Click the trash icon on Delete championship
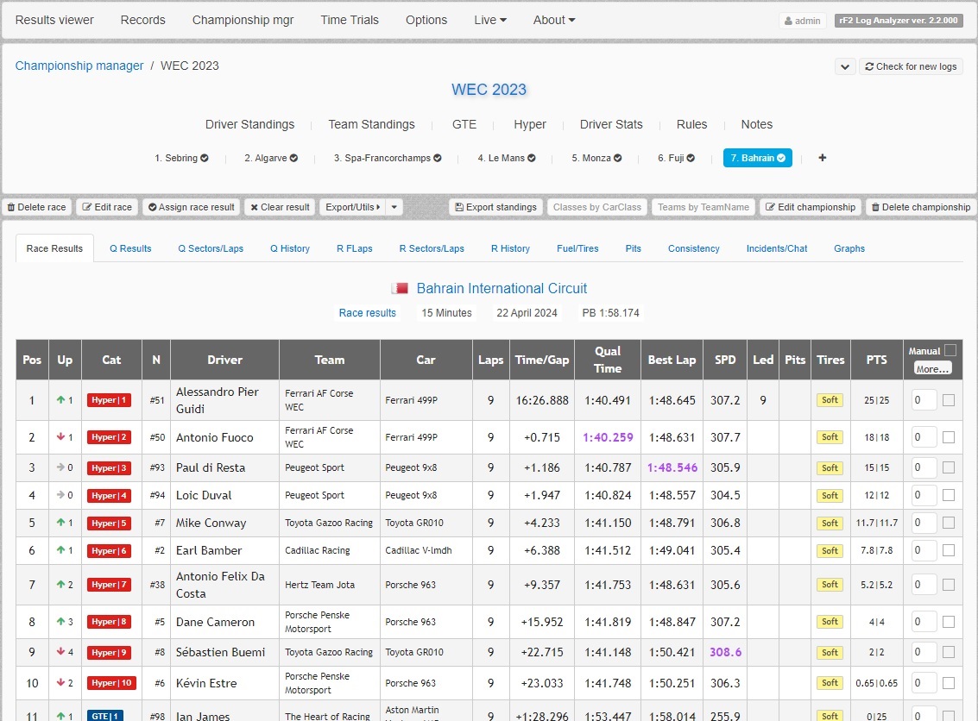Screen dimensions: 978x721 875,207
